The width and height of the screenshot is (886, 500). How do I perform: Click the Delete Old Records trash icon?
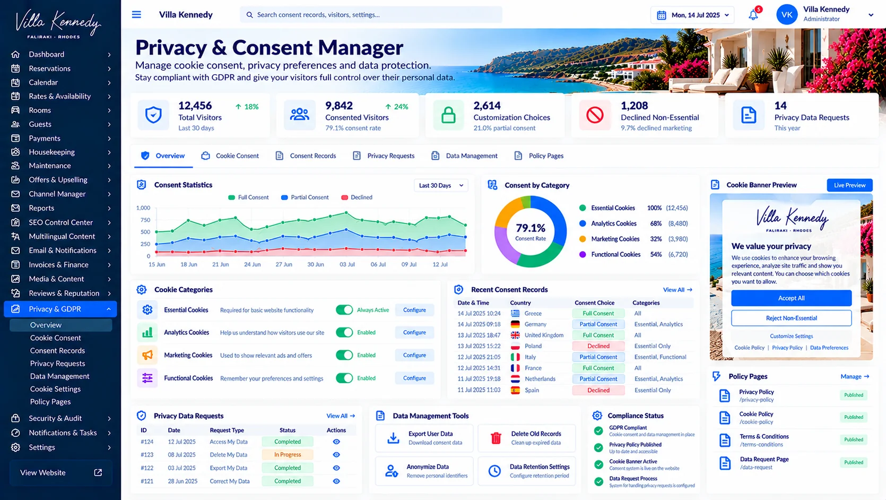(496, 438)
